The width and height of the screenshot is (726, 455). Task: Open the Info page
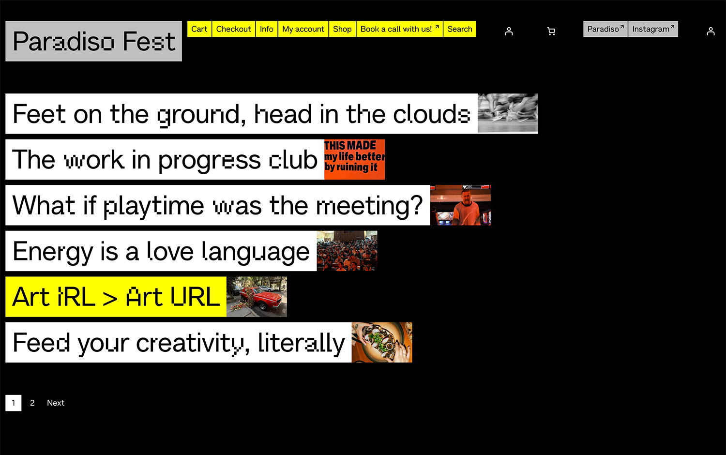click(x=266, y=29)
